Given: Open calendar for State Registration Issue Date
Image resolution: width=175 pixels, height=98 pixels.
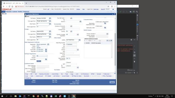Looking at the screenshot, I should (x=46, y=50).
